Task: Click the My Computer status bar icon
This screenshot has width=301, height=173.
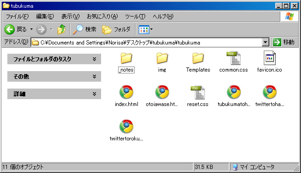Action: pyautogui.click(x=235, y=167)
